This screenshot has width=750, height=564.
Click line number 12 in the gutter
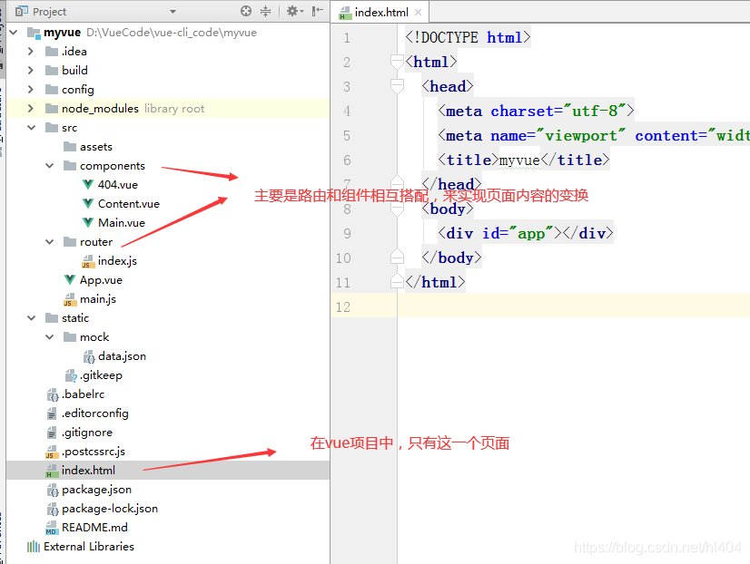tap(343, 307)
